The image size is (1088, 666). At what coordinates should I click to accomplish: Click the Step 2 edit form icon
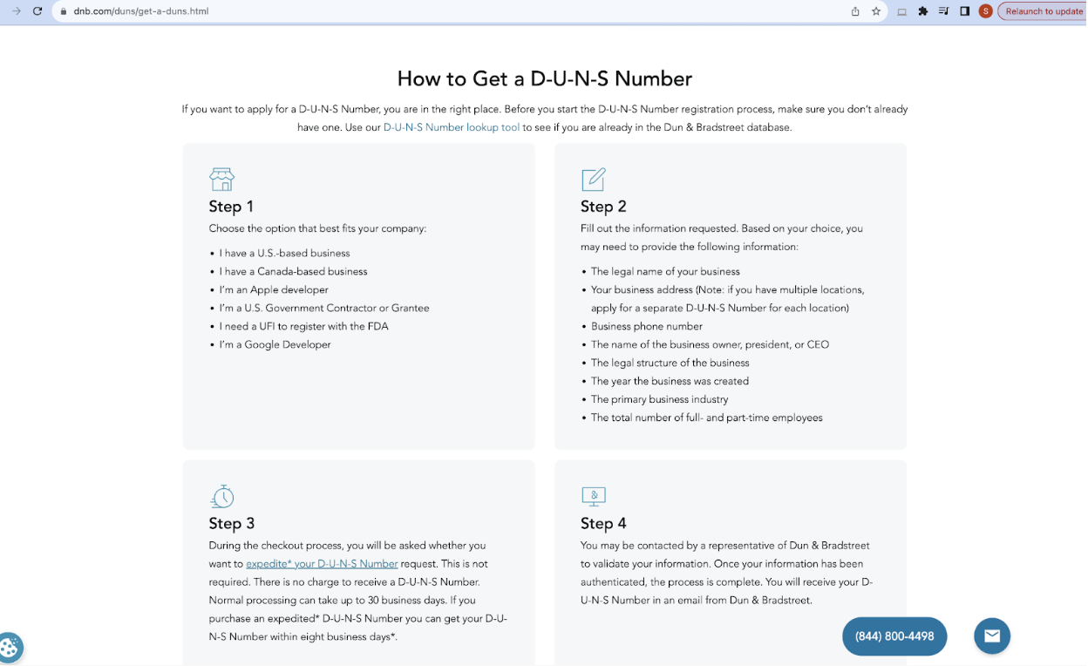tap(594, 180)
